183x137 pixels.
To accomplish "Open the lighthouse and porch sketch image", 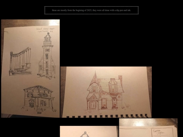I will (x=30, y=68).
